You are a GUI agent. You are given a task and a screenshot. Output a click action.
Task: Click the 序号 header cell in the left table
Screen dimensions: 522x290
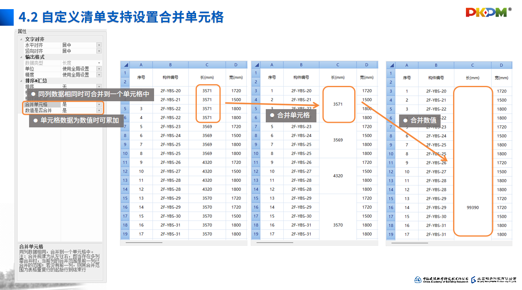[x=141, y=77]
